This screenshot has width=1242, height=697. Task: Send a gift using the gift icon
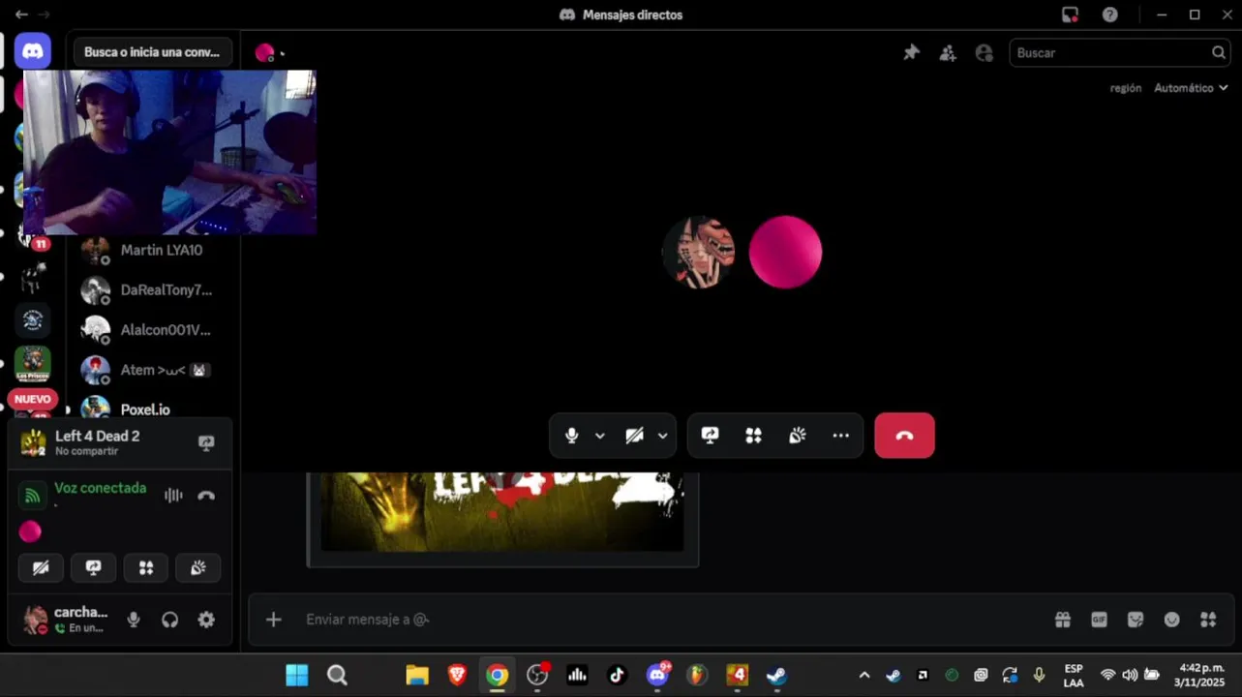[x=1063, y=620]
